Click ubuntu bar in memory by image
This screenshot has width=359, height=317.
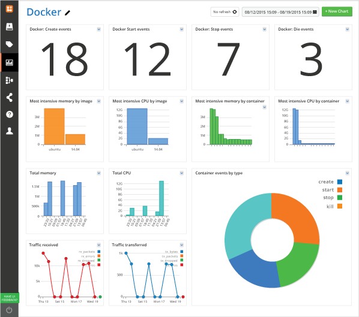point(54,126)
